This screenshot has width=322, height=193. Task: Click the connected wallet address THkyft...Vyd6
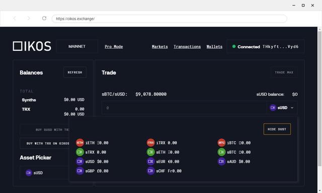point(280,47)
